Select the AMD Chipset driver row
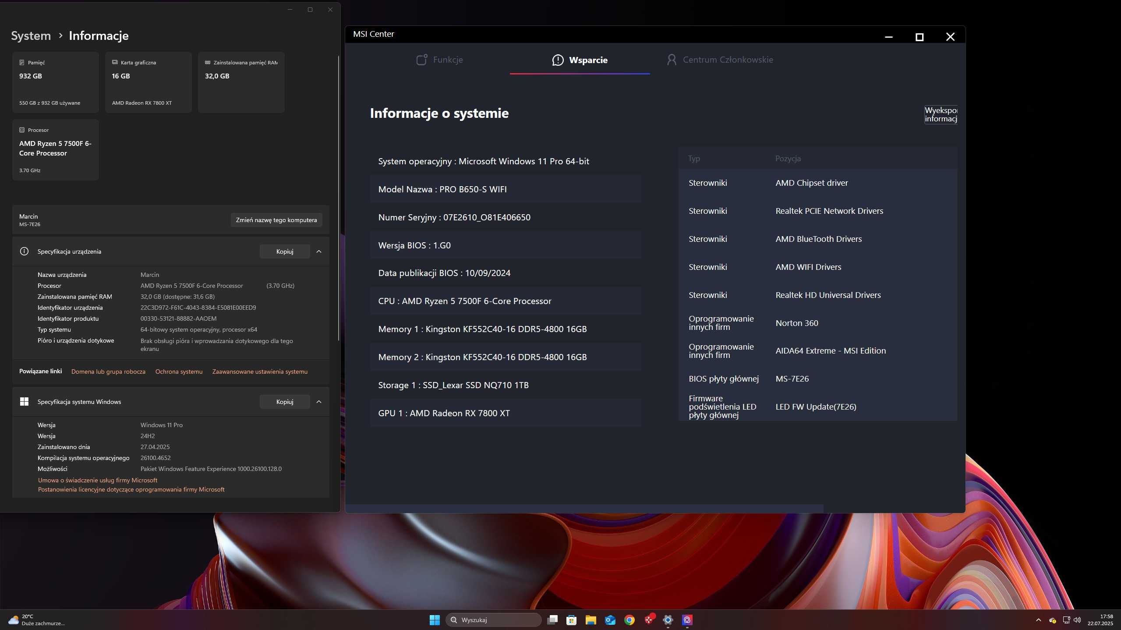The width and height of the screenshot is (1121, 630). coord(817,183)
